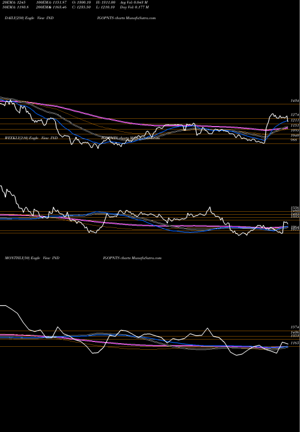The width and height of the screenshot is (300, 432).
Task: Click the 1165 price level on monthly chart
Action: click(295, 343)
